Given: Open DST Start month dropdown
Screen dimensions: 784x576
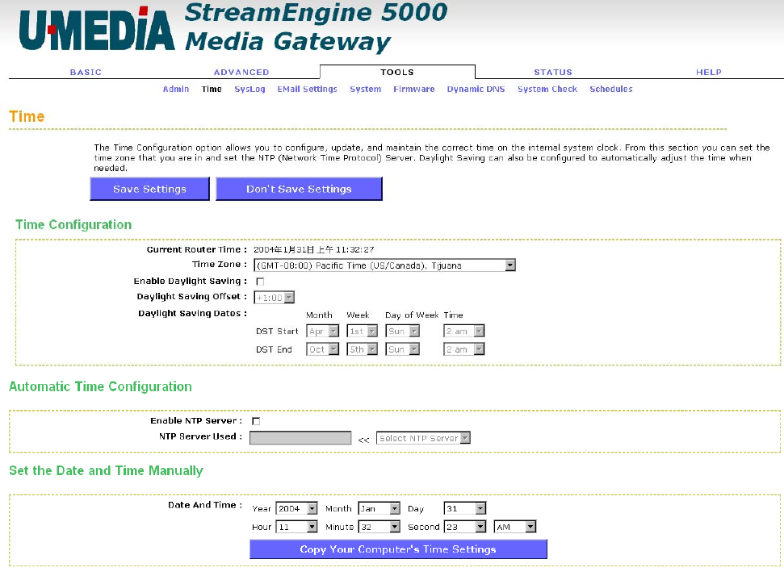Looking at the screenshot, I should [322, 332].
